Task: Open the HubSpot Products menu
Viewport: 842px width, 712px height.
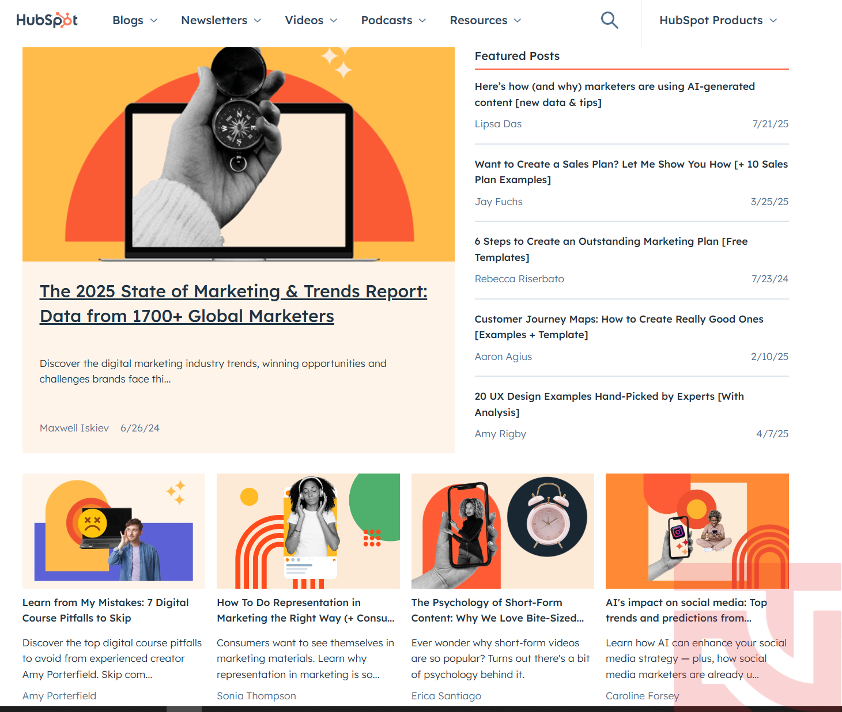Action: pyautogui.click(x=711, y=20)
